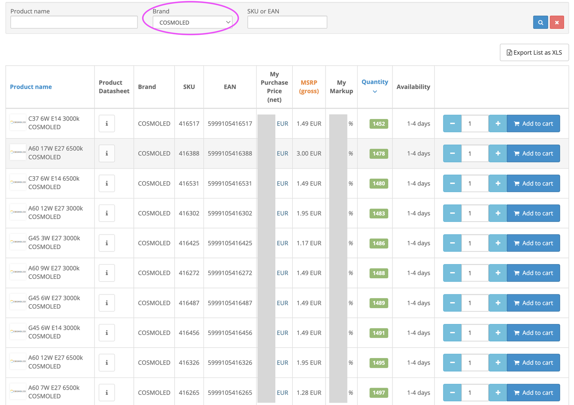Select the 3.00 EUR MSRP value

click(x=309, y=153)
